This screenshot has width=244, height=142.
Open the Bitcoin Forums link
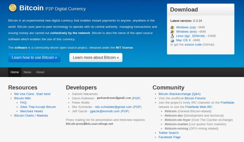coord(195,98)
